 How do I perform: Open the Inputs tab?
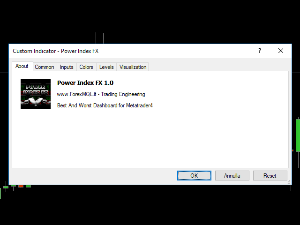67,67
